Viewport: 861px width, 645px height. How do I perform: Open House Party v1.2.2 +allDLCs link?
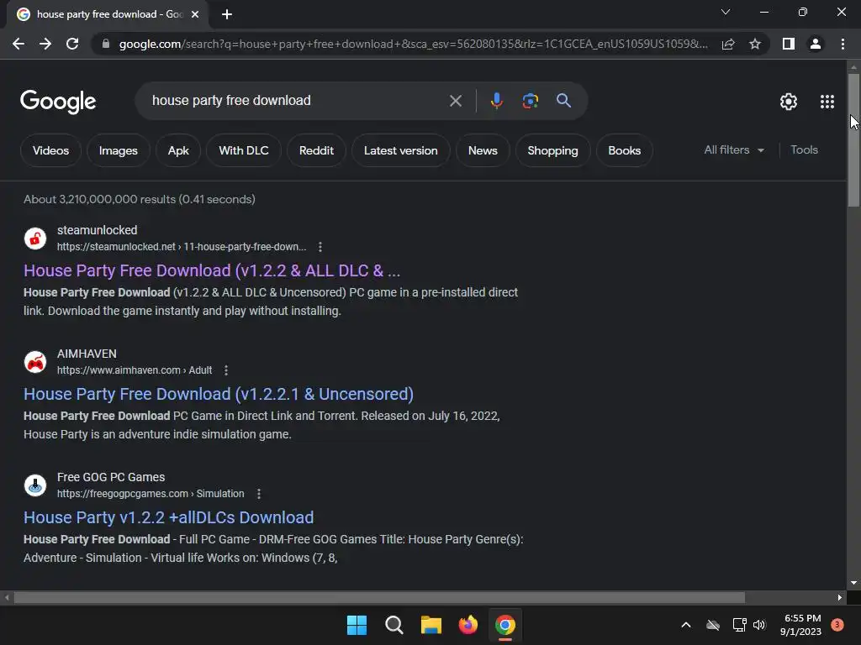pos(168,517)
